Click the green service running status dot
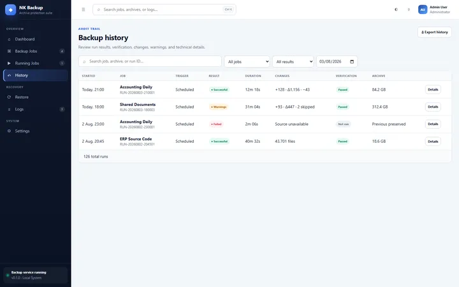This screenshot has width=459, height=287. [x=8, y=275]
